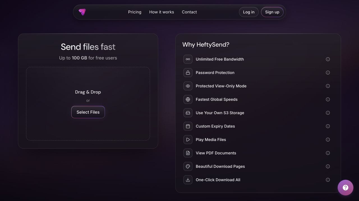Show info for View PDF Documents
Image resolution: width=359 pixels, height=201 pixels.
[x=328, y=153]
